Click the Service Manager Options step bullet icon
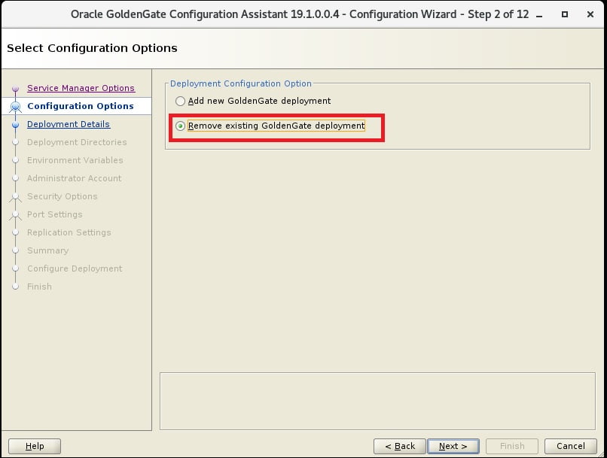Screen dimensions: 607x458 coord(16,89)
